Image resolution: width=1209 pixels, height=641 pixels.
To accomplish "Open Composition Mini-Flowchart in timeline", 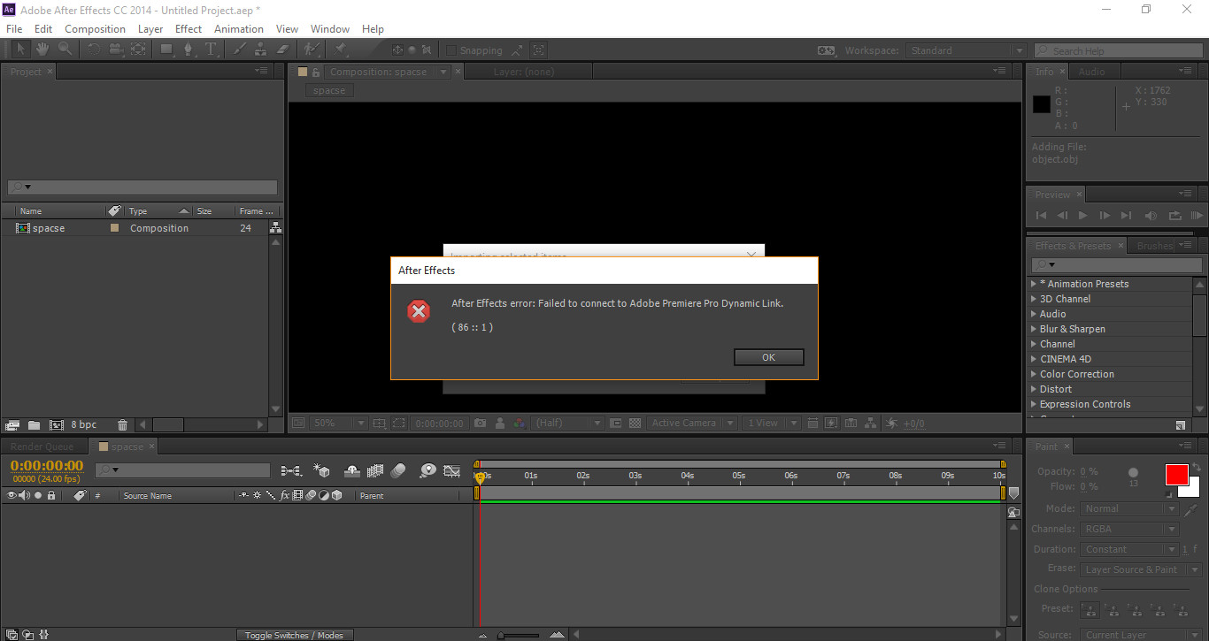I will tap(291, 471).
